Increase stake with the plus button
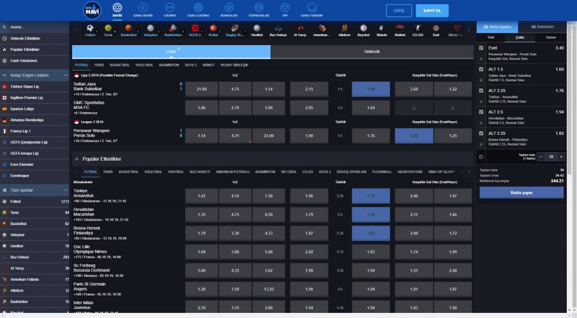This screenshot has width=577, height=318. pyautogui.click(x=561, y=157)
